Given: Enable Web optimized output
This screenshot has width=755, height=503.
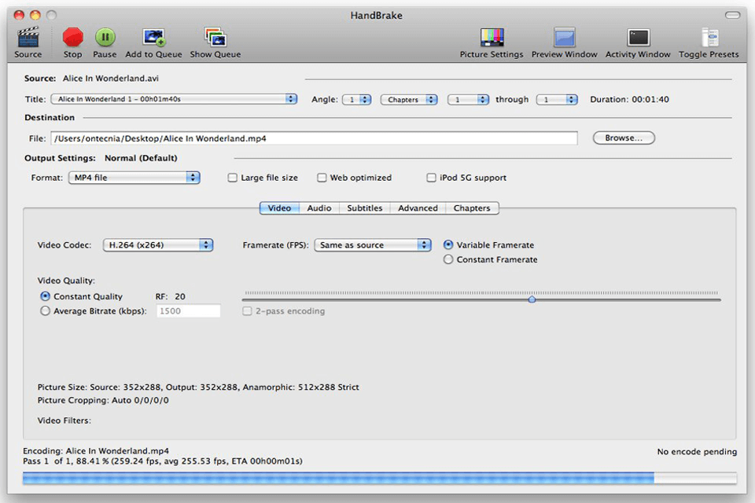Looking at the screenshot, I should click(322, 178).
